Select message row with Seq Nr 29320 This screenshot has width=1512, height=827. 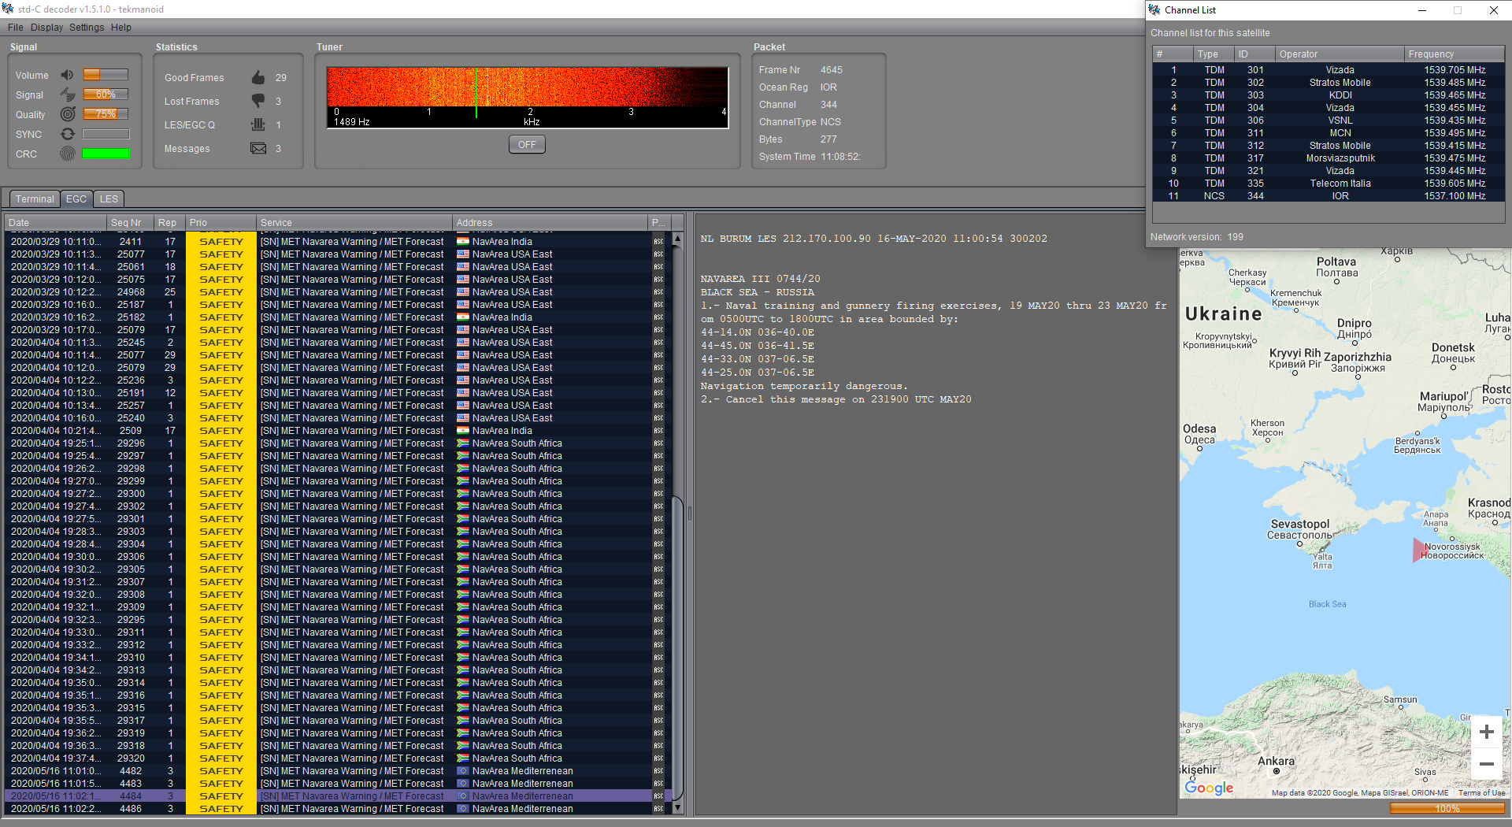click(x=336, y=758)
